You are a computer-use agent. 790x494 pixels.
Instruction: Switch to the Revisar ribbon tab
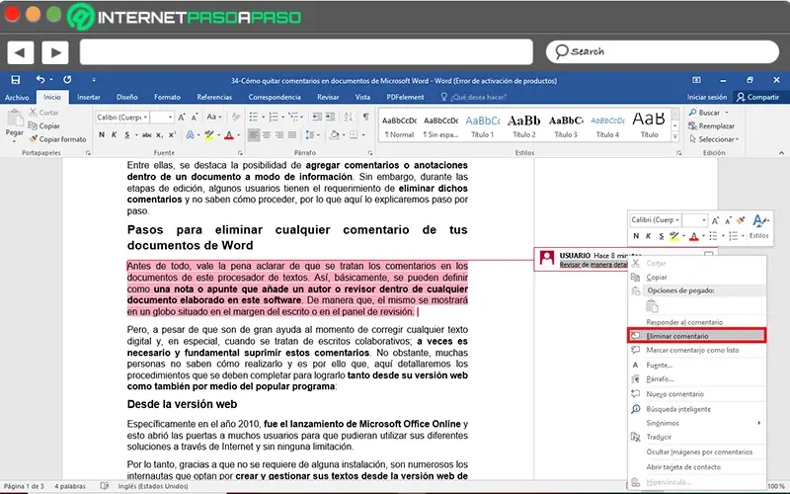pos(328,97)
